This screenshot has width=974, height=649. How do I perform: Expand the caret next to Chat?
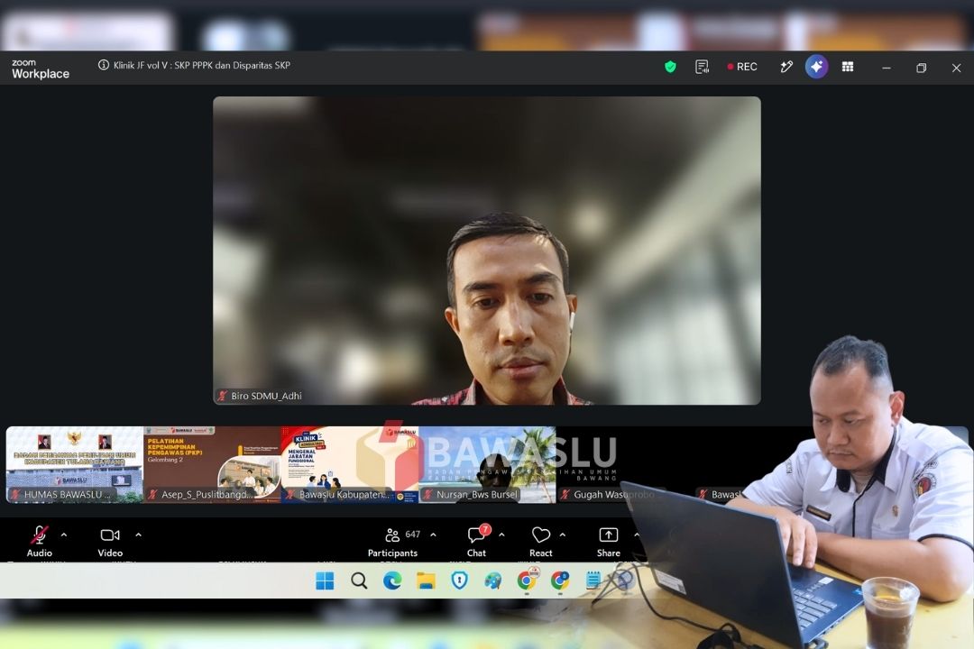pyautogui.click(x=501, y=535)
